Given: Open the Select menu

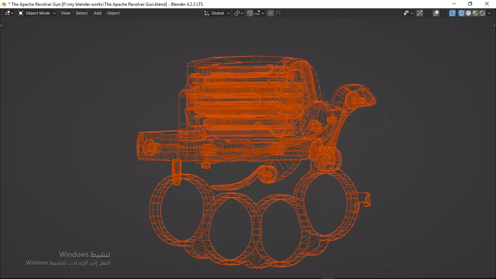Looking at the screenshot, I should click(x=82, y=13).
